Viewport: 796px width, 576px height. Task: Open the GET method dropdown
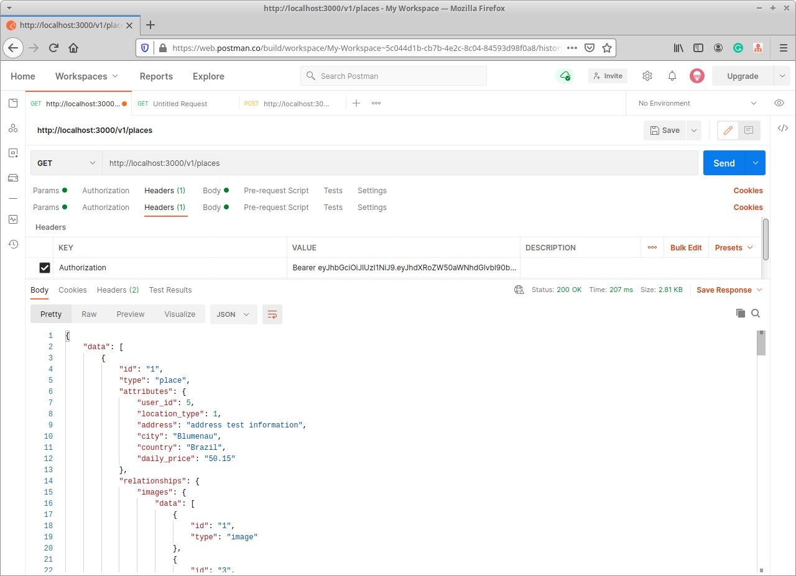tap(67, 163)
